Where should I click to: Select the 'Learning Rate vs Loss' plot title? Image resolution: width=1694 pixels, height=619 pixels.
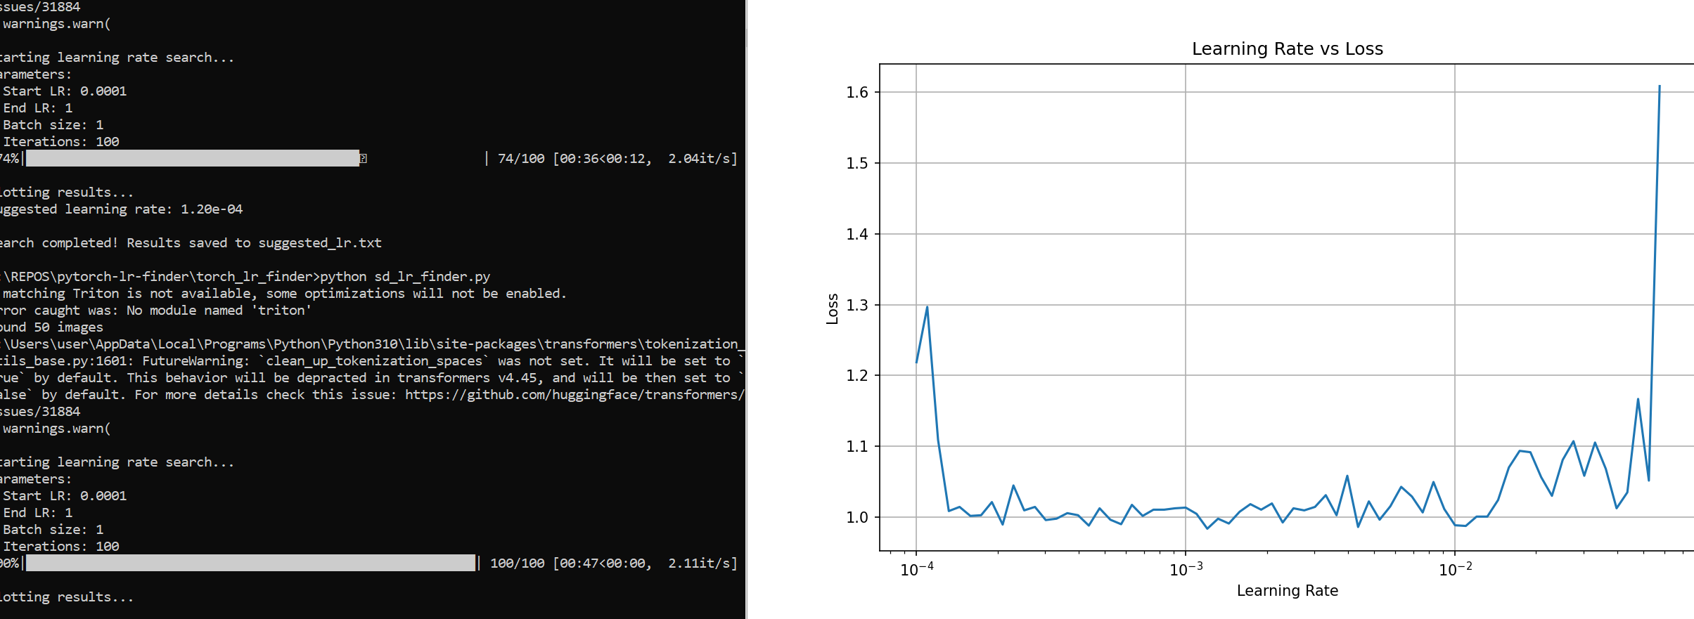[x=1287, y=48]
